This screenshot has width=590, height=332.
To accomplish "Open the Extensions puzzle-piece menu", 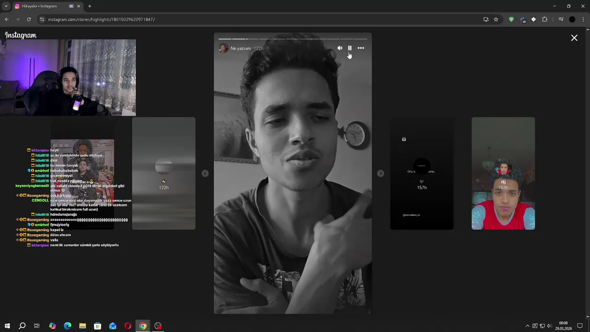I will (x=545, y=19).
